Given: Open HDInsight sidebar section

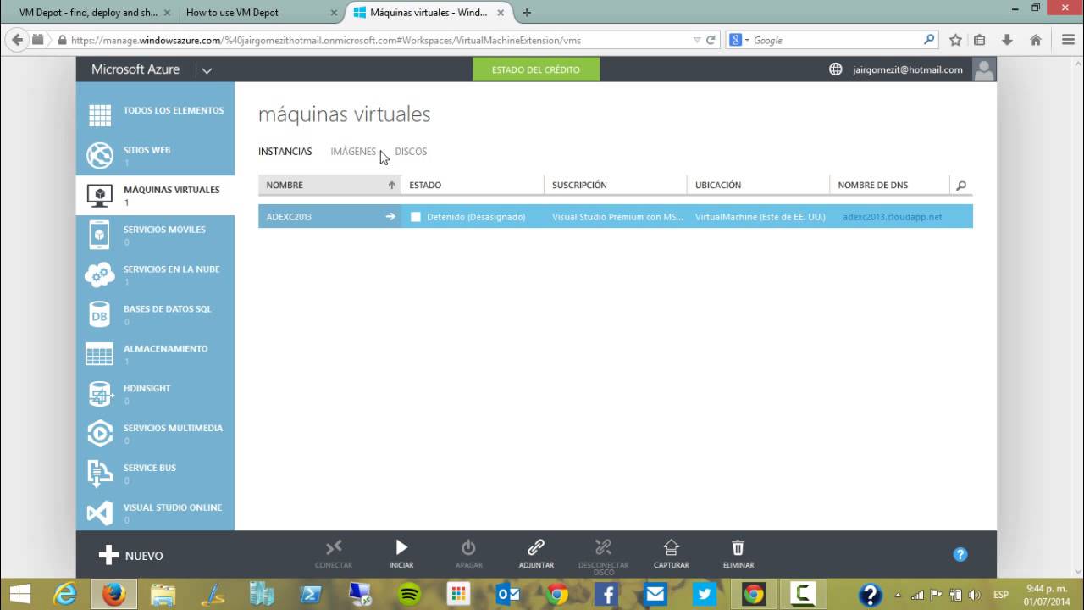Looking at the screenshot, I should [155, 394].
